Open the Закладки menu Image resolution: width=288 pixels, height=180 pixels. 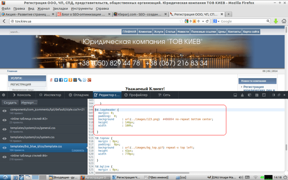[x=60, y=8]
